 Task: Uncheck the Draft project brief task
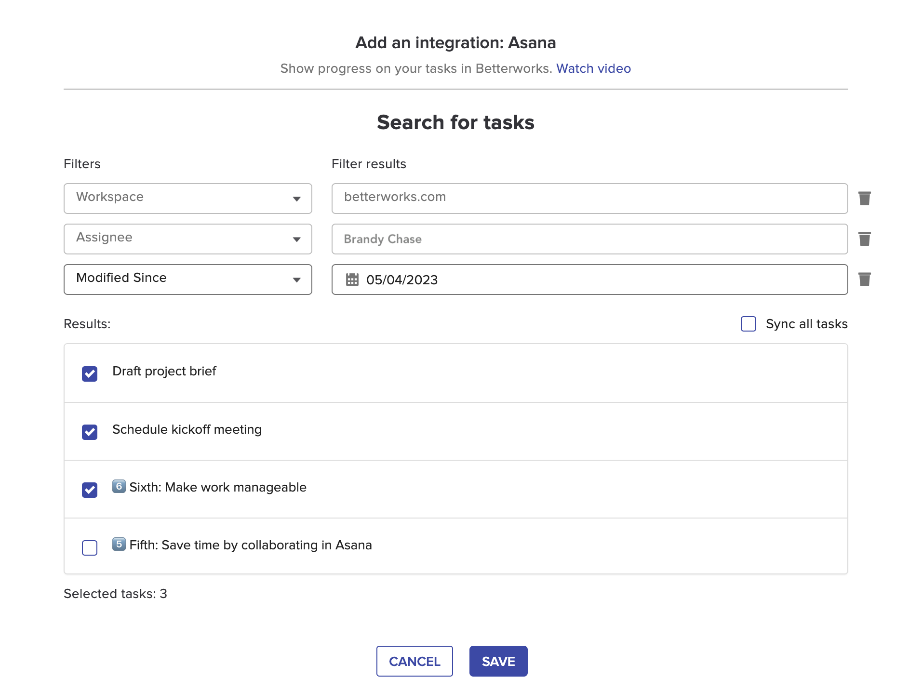90,374
